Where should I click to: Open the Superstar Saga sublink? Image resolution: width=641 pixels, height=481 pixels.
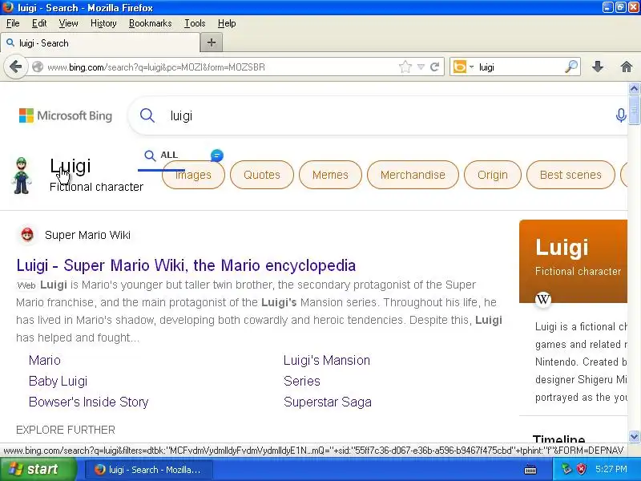[328, 402]
